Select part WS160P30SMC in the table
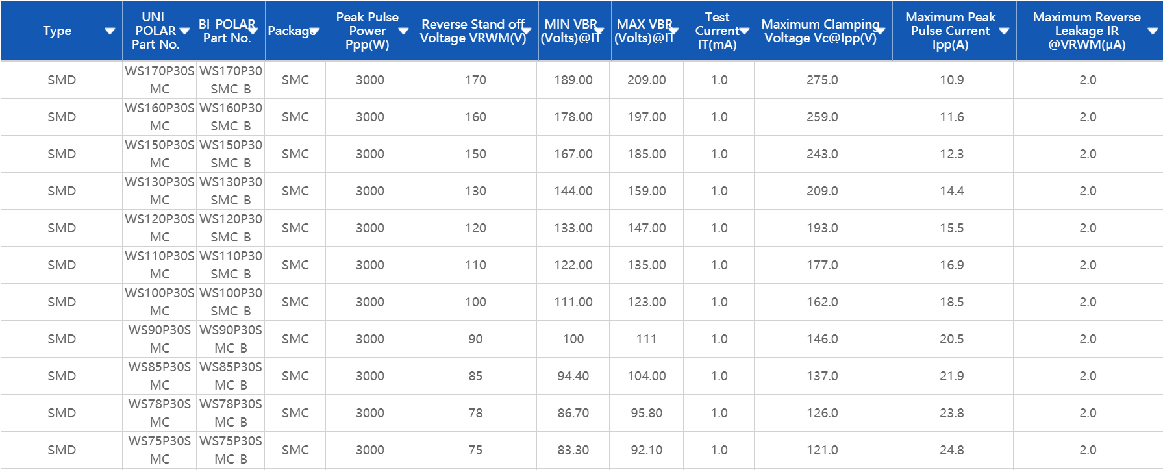 160,117
